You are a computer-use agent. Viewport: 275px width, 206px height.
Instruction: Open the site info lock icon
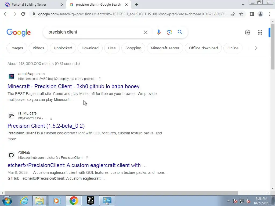[x=34, y=14]
